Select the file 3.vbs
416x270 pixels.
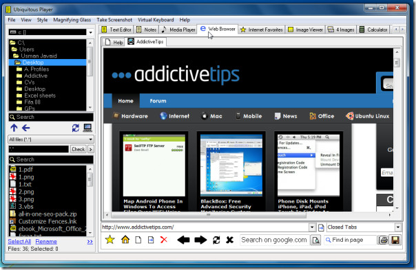[x=25, y=207]
